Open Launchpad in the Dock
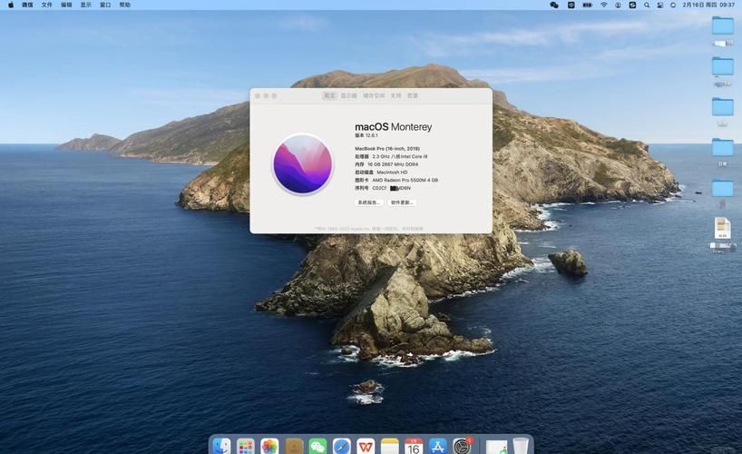 coord(245,446)
